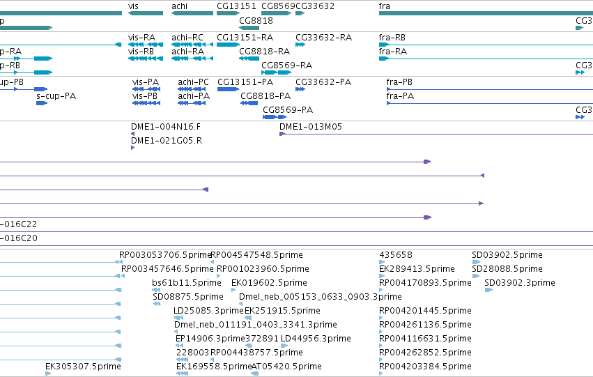The height and width of the screenshot is (377, 593).
Task: Click the fra-RB transcript label
Action: (x=392, y=38)
